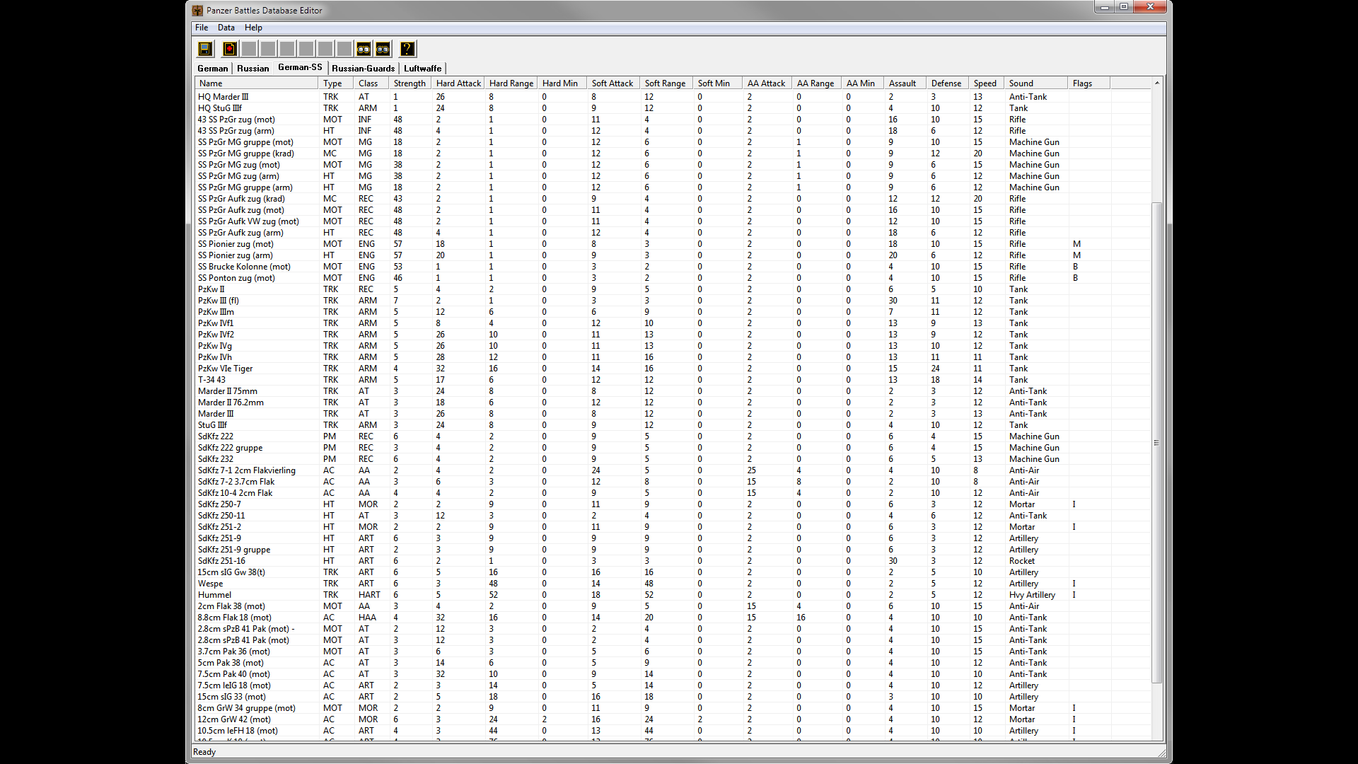
Task: Select the 15cm sIG Gw 38(t) row
Action: point(673,572)
